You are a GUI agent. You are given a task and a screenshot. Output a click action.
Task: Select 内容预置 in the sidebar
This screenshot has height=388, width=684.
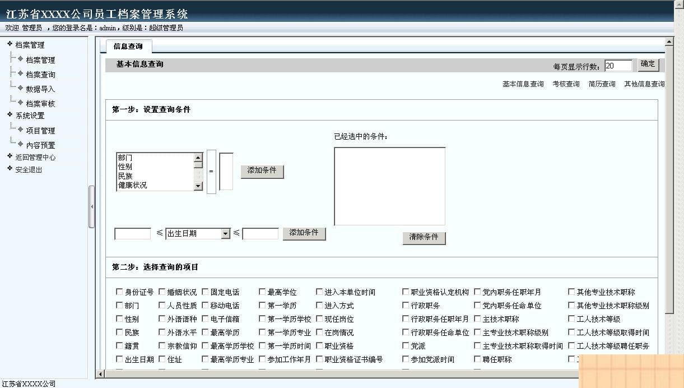point(39,145)
